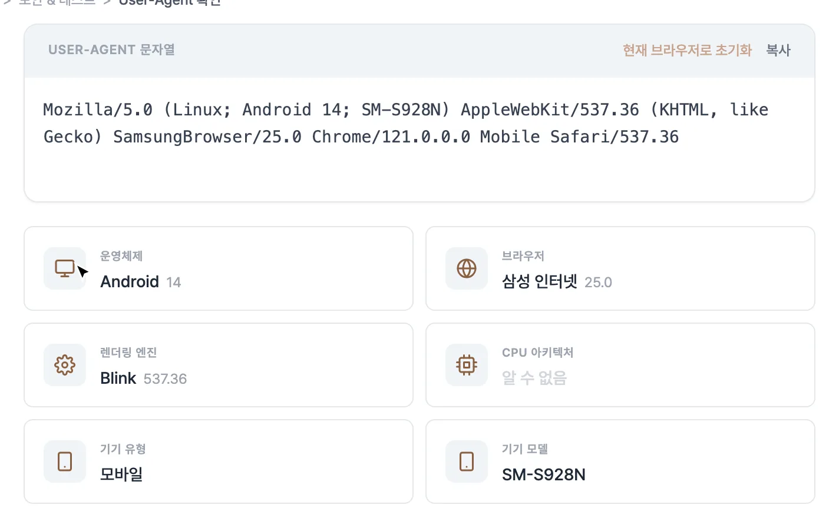The height and width of the screenshot is (528, 839).
Task: Copy the string with 복사 button
Action: pos(778,50)
